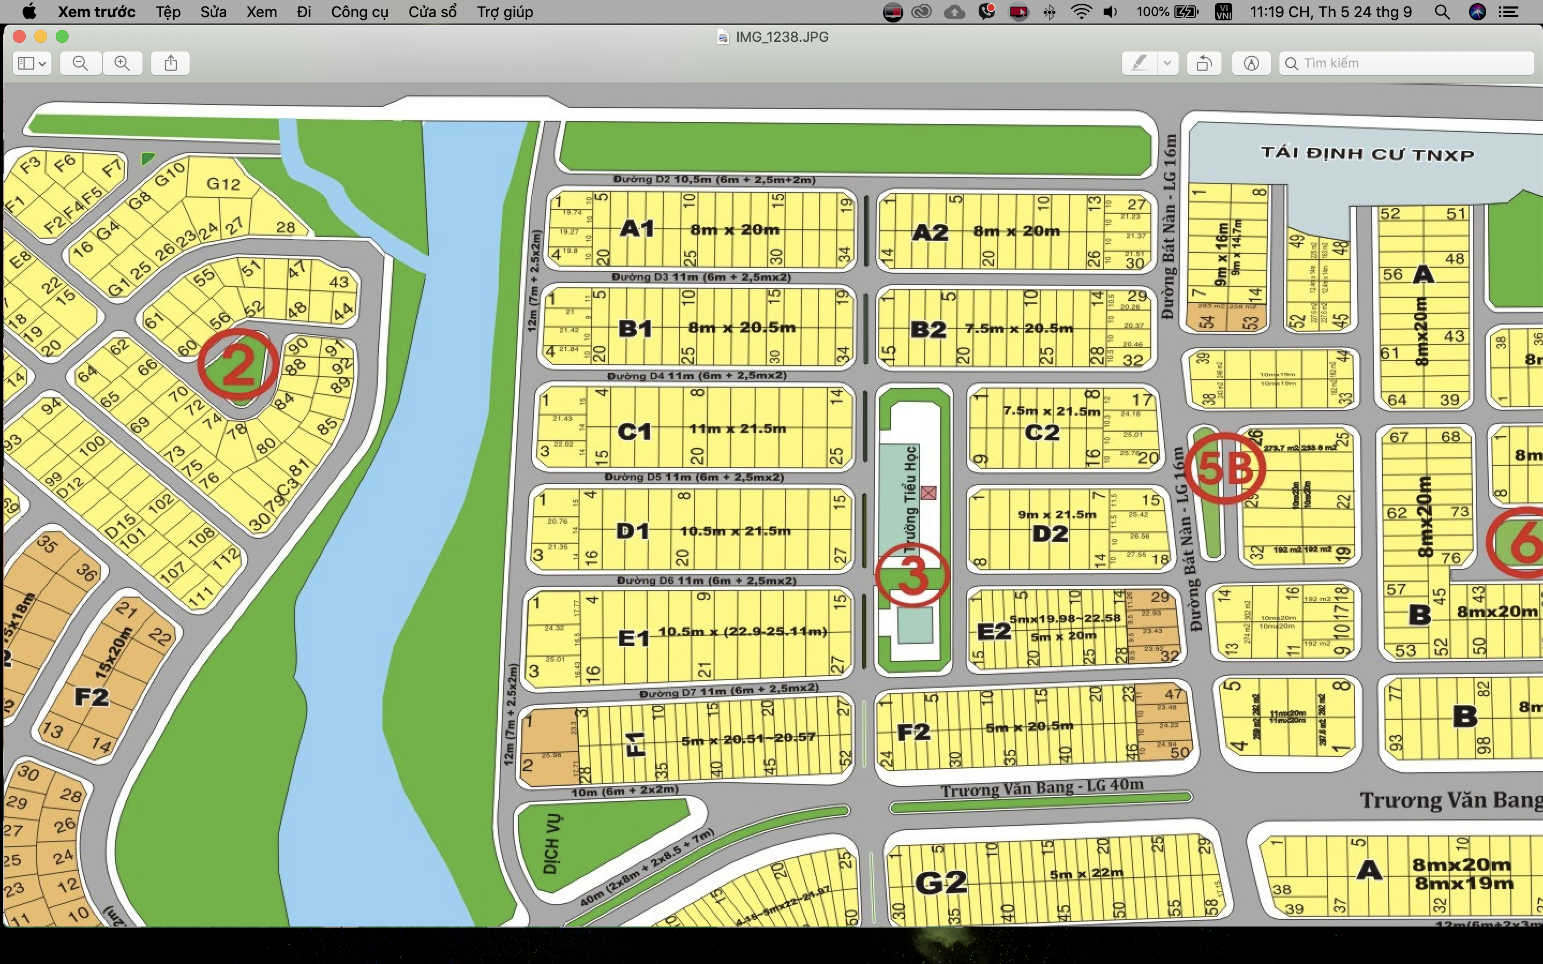Click the IMG_1238.JPG window title
This screenshot has width=1543, height=964.
click(782, 37)
